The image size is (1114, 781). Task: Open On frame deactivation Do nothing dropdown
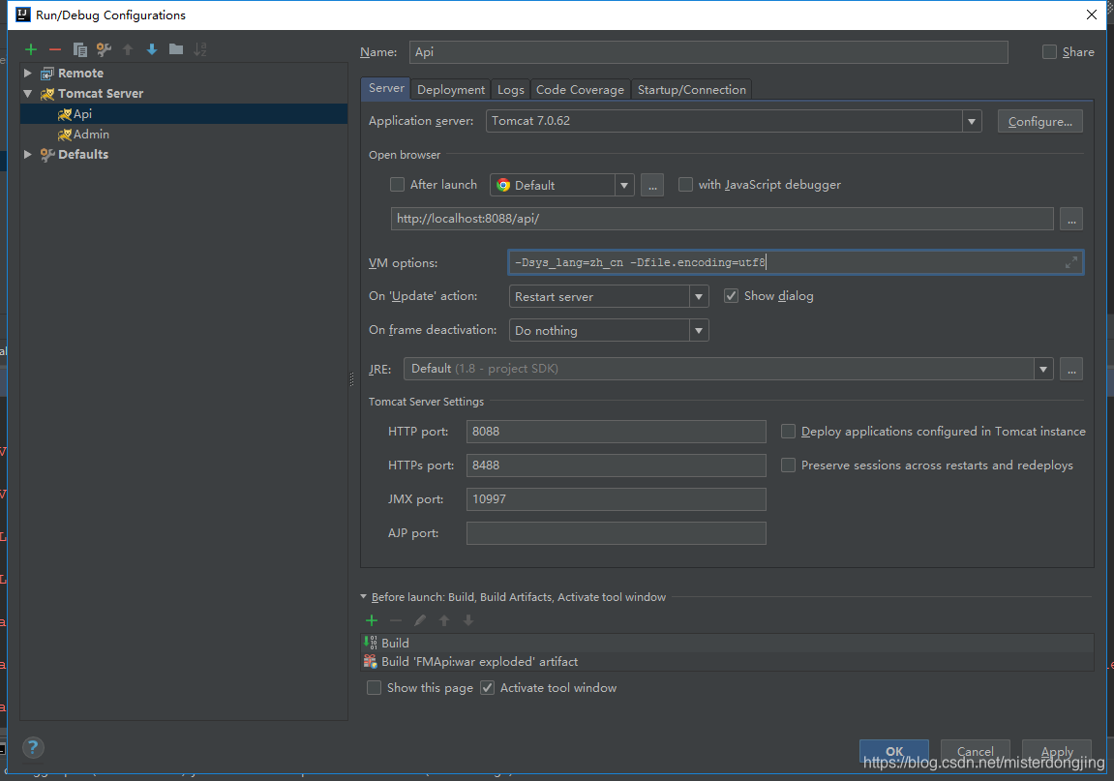[699, 330]
